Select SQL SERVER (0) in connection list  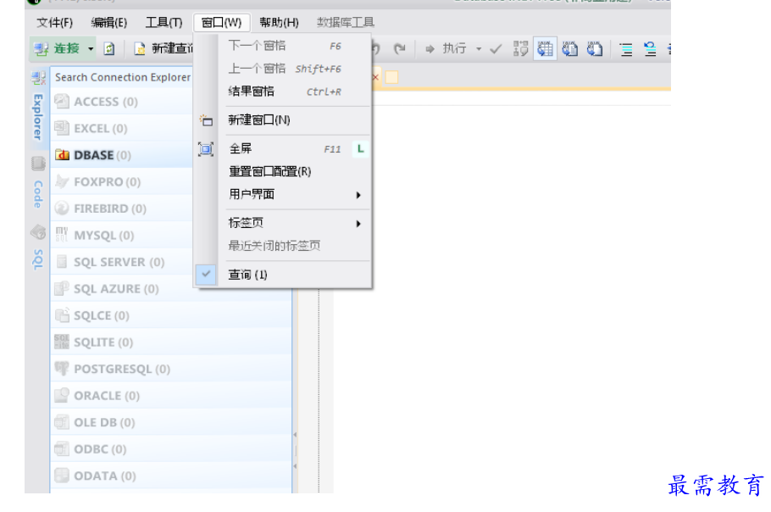122,262
